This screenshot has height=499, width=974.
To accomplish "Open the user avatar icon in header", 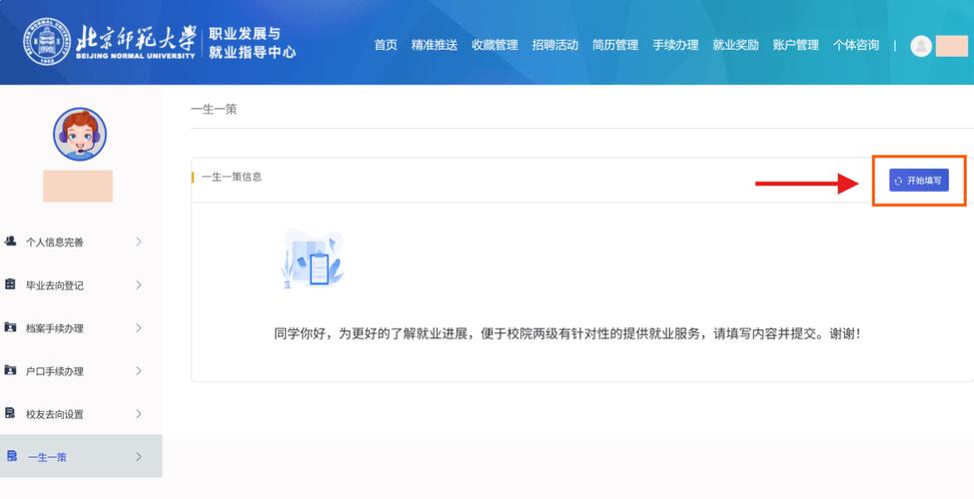I will 921,45.
